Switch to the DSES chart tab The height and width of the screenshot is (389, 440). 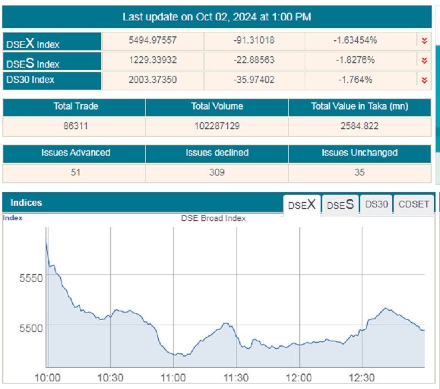tap(340, 205)
